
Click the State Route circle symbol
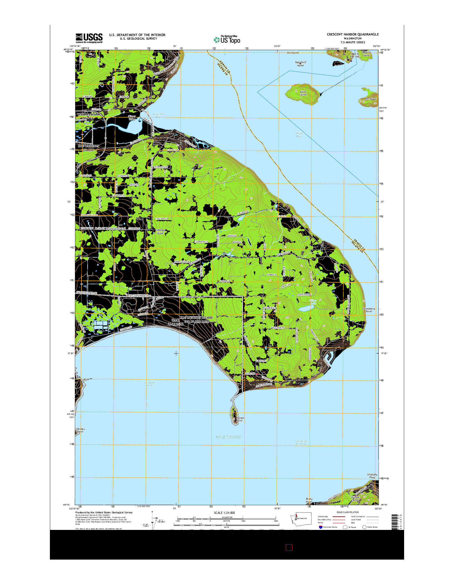point(364,527)
